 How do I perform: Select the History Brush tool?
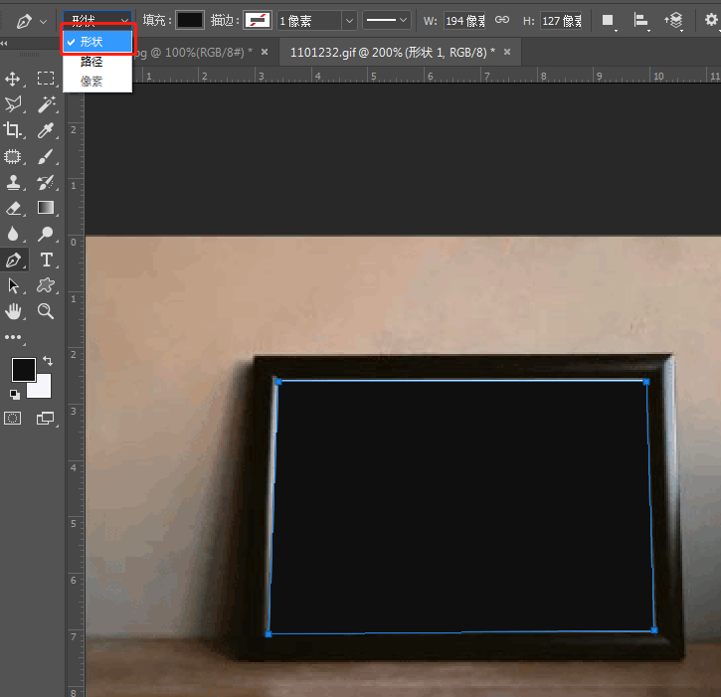pyautogui.click(x=46, y=183)
